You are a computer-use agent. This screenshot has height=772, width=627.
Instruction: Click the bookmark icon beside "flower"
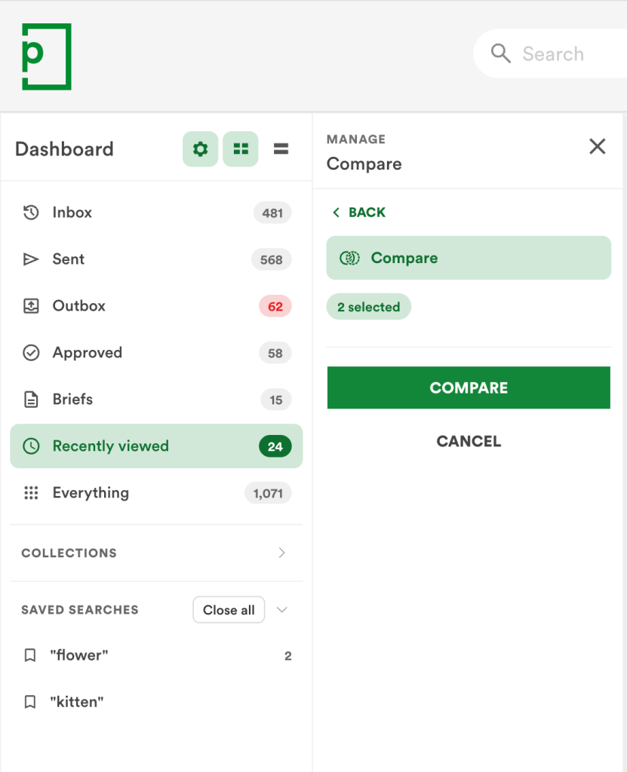coord(30,655)
